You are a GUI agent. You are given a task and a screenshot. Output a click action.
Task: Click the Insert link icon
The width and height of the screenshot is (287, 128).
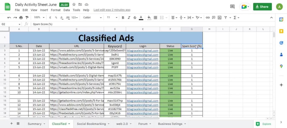coord(208,18)
